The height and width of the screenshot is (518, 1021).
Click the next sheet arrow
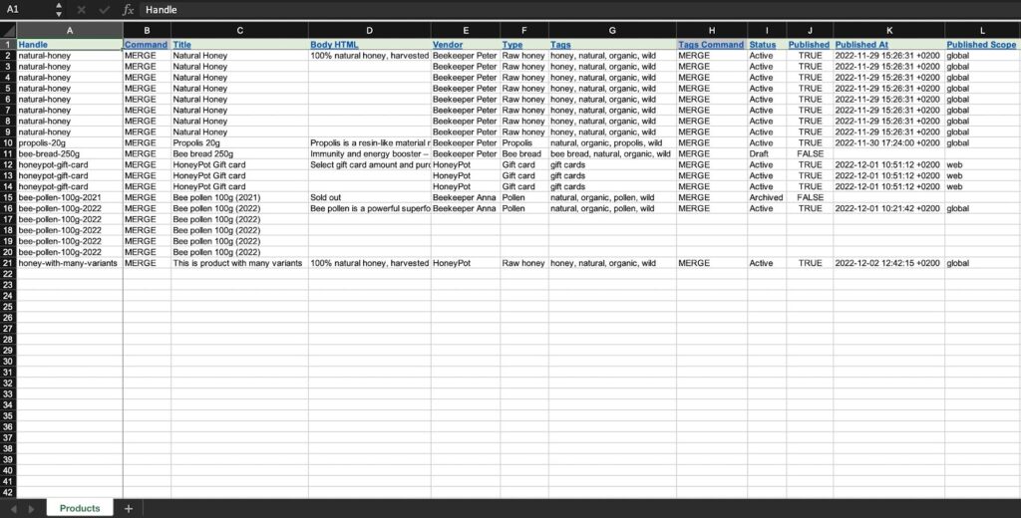point(30,508)
